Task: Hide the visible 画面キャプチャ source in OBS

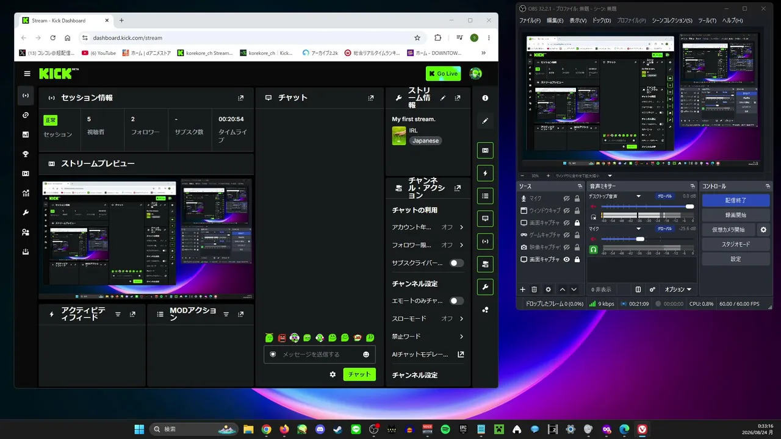Action: pos(566,259)
